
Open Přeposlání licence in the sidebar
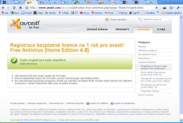point(150,91)
